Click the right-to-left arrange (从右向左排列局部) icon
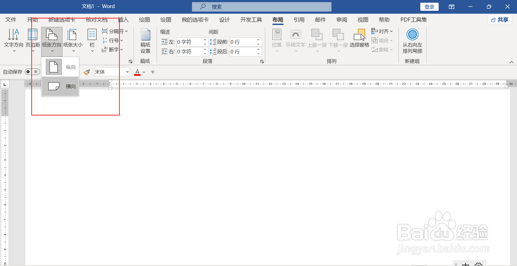Image resolution: width=517 pixels, height=266 pixels. [412, 35]
